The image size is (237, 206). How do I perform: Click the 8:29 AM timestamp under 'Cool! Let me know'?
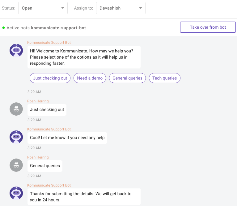(x=34, y=148)
